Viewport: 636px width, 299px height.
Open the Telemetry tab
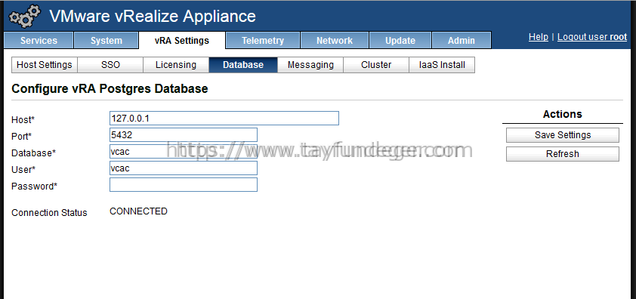[x=263, y=41]
